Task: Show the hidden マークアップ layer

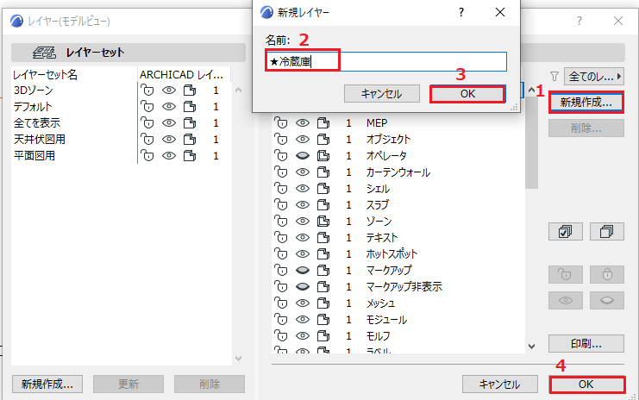Action: pyautogui.click(x=303, y=270)
